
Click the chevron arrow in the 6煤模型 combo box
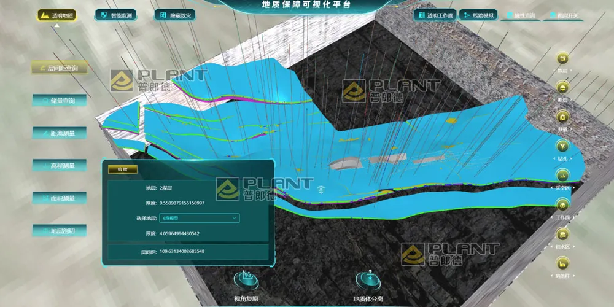point(234,218)
